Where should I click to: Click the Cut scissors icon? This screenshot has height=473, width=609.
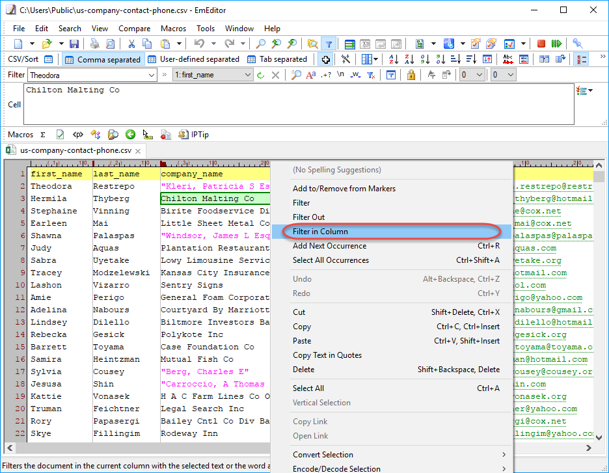(x=131, y=44)
